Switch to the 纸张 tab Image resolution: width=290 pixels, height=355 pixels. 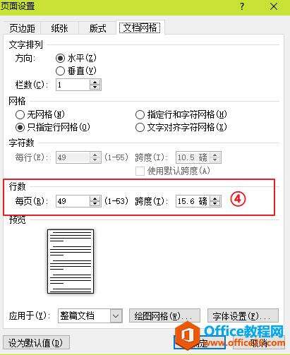[59, 28]
